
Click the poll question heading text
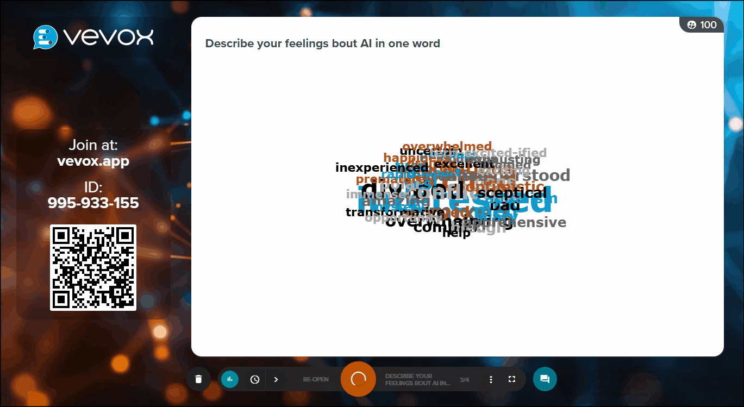pyautogui.click(x=323, y=43)
